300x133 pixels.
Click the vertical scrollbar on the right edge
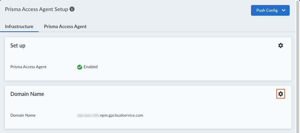(298, 66)
